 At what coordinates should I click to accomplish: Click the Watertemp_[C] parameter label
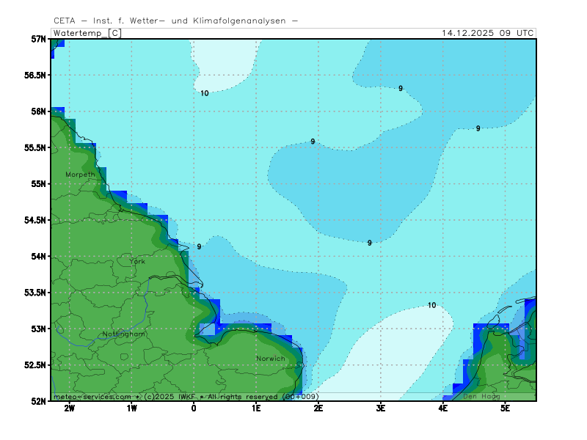87,33
